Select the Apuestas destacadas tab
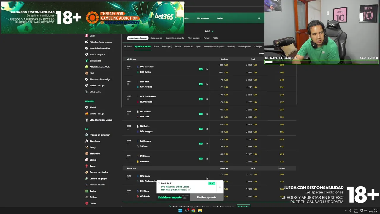This screenshot has height=214, width=380. pos(138,38)
